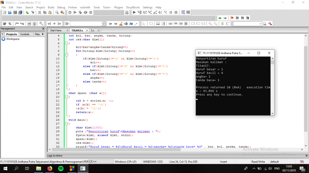
Task: Close the Management panel
Action: [43, 29]
